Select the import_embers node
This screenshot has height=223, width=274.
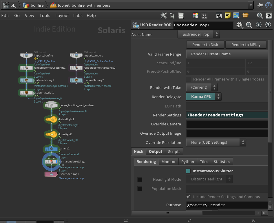coord(76,55)
